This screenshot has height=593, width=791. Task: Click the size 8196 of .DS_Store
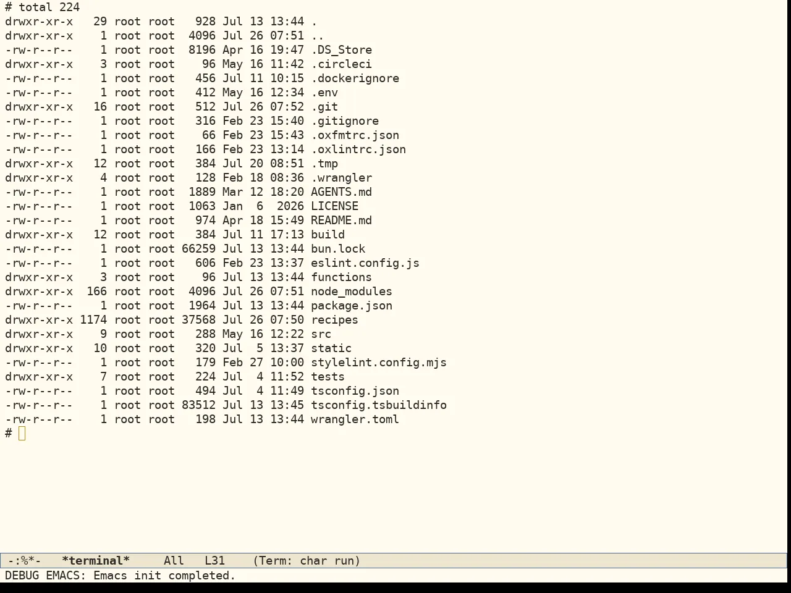tap(202, 50)
